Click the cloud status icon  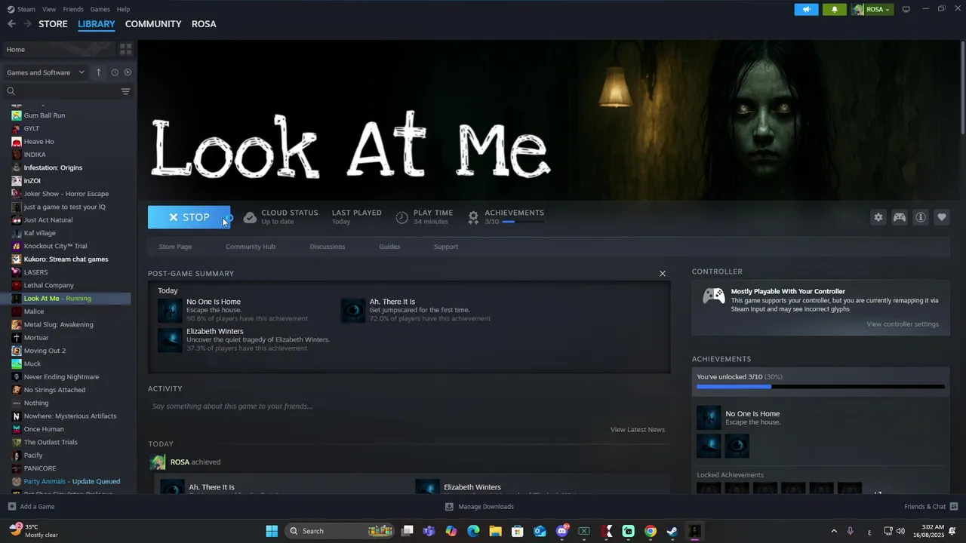250,217
